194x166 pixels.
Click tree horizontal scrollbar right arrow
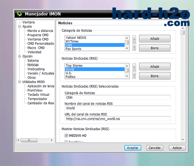point(52,140)
